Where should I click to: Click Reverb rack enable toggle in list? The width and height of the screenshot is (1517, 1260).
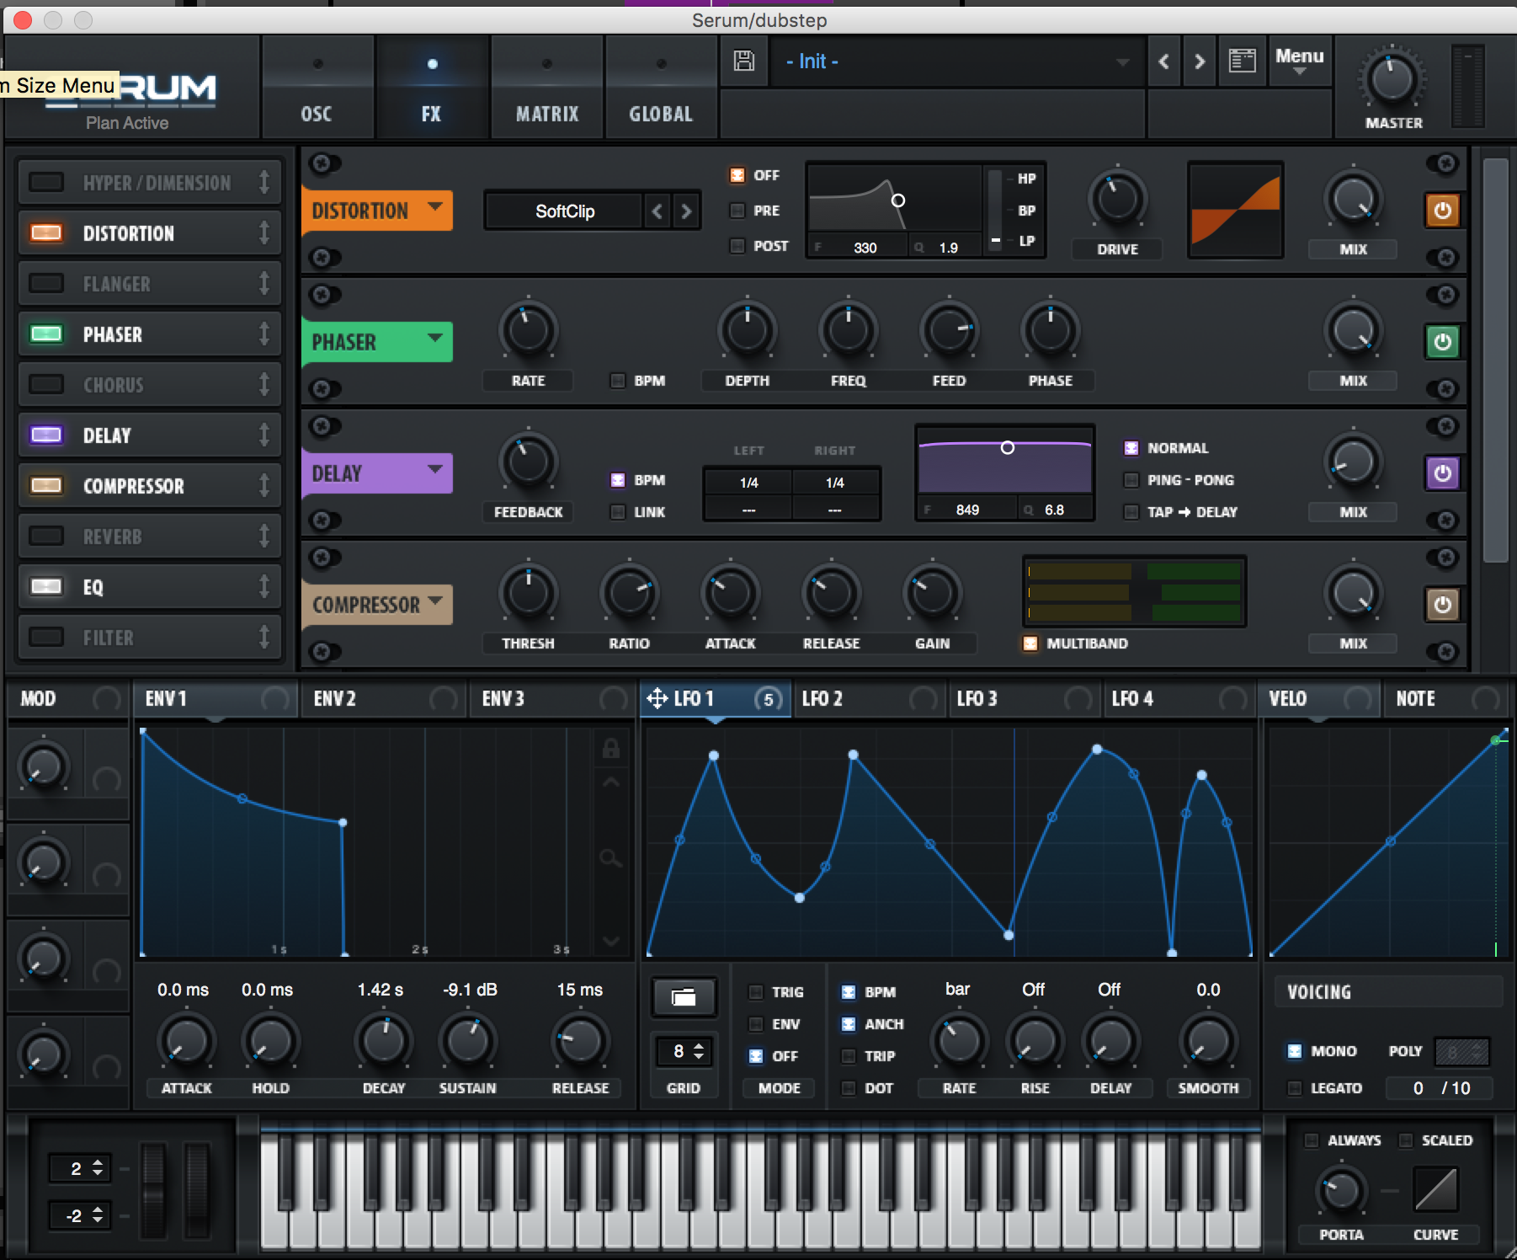(46, 537)
